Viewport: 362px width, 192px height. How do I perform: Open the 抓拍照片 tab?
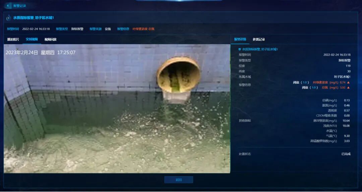13,39
